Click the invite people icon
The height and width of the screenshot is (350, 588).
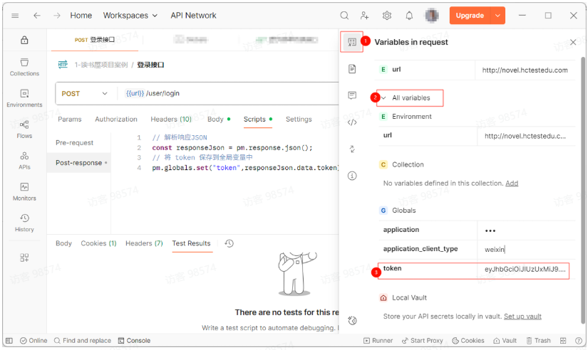point(364,16)
